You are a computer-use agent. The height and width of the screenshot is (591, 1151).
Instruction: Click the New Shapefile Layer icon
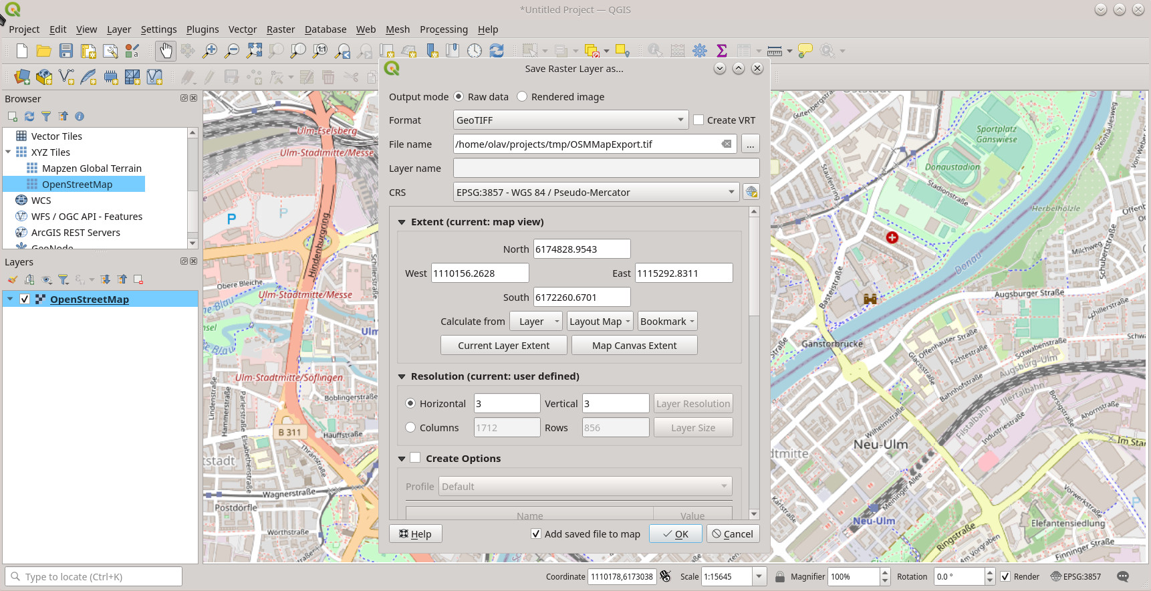point(66,77)
